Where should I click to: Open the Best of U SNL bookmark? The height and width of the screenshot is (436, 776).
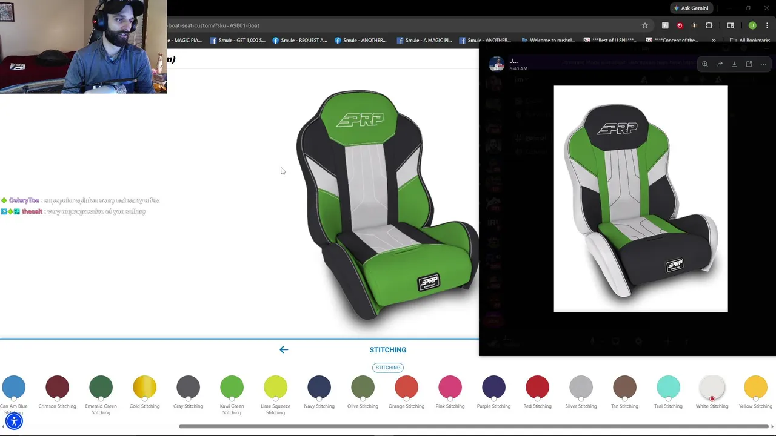pos(610,41)
